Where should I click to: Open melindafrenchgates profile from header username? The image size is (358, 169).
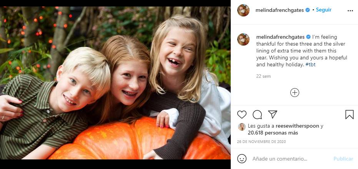[280, 10]
